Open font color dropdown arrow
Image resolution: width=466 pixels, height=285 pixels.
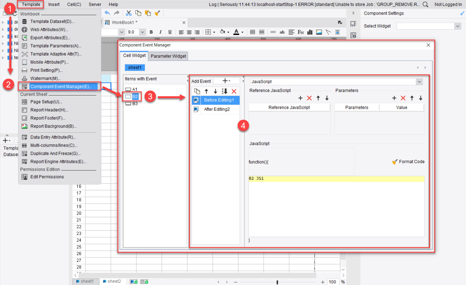242,32
